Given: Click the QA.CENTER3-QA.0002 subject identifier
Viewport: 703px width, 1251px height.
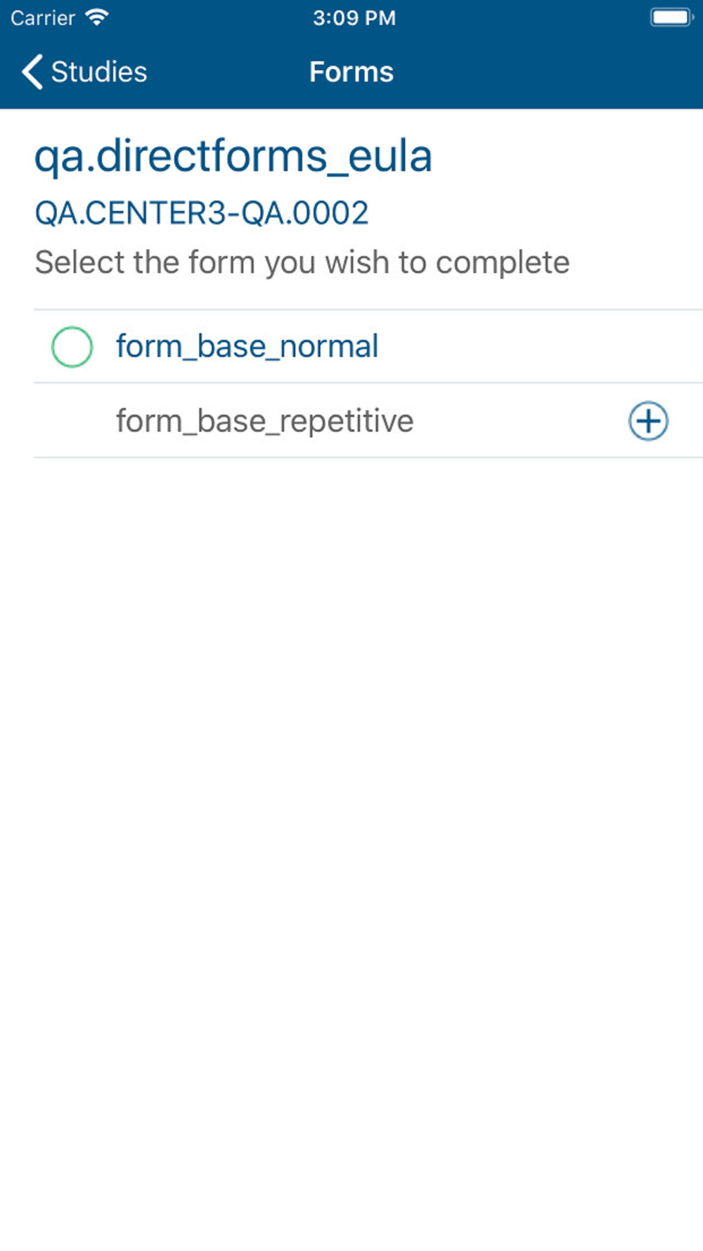Looking at the screenshot, I should 202,213.
